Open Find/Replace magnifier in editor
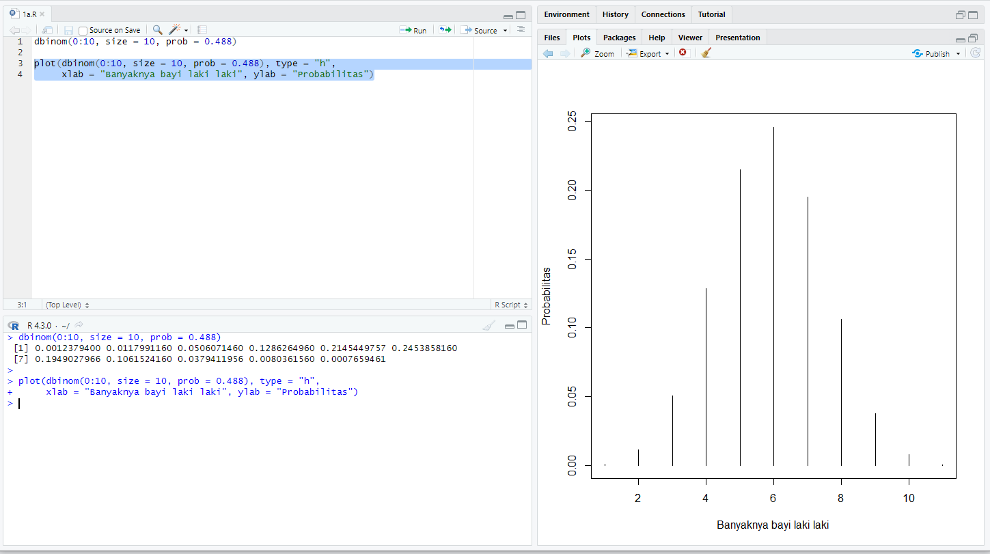This screenshot has height=554, width=990. tap(158, 30)
